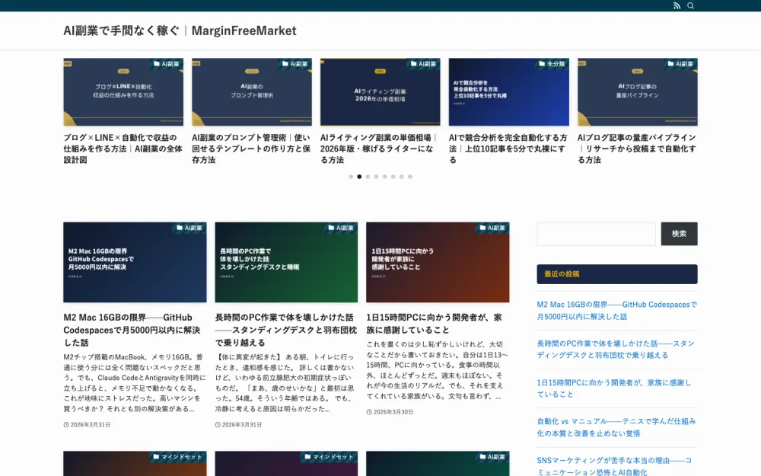Open sidebar link 自動化 vs マニュアル
761x476 pixels.
pyautogui.click(x=616, y=427)
